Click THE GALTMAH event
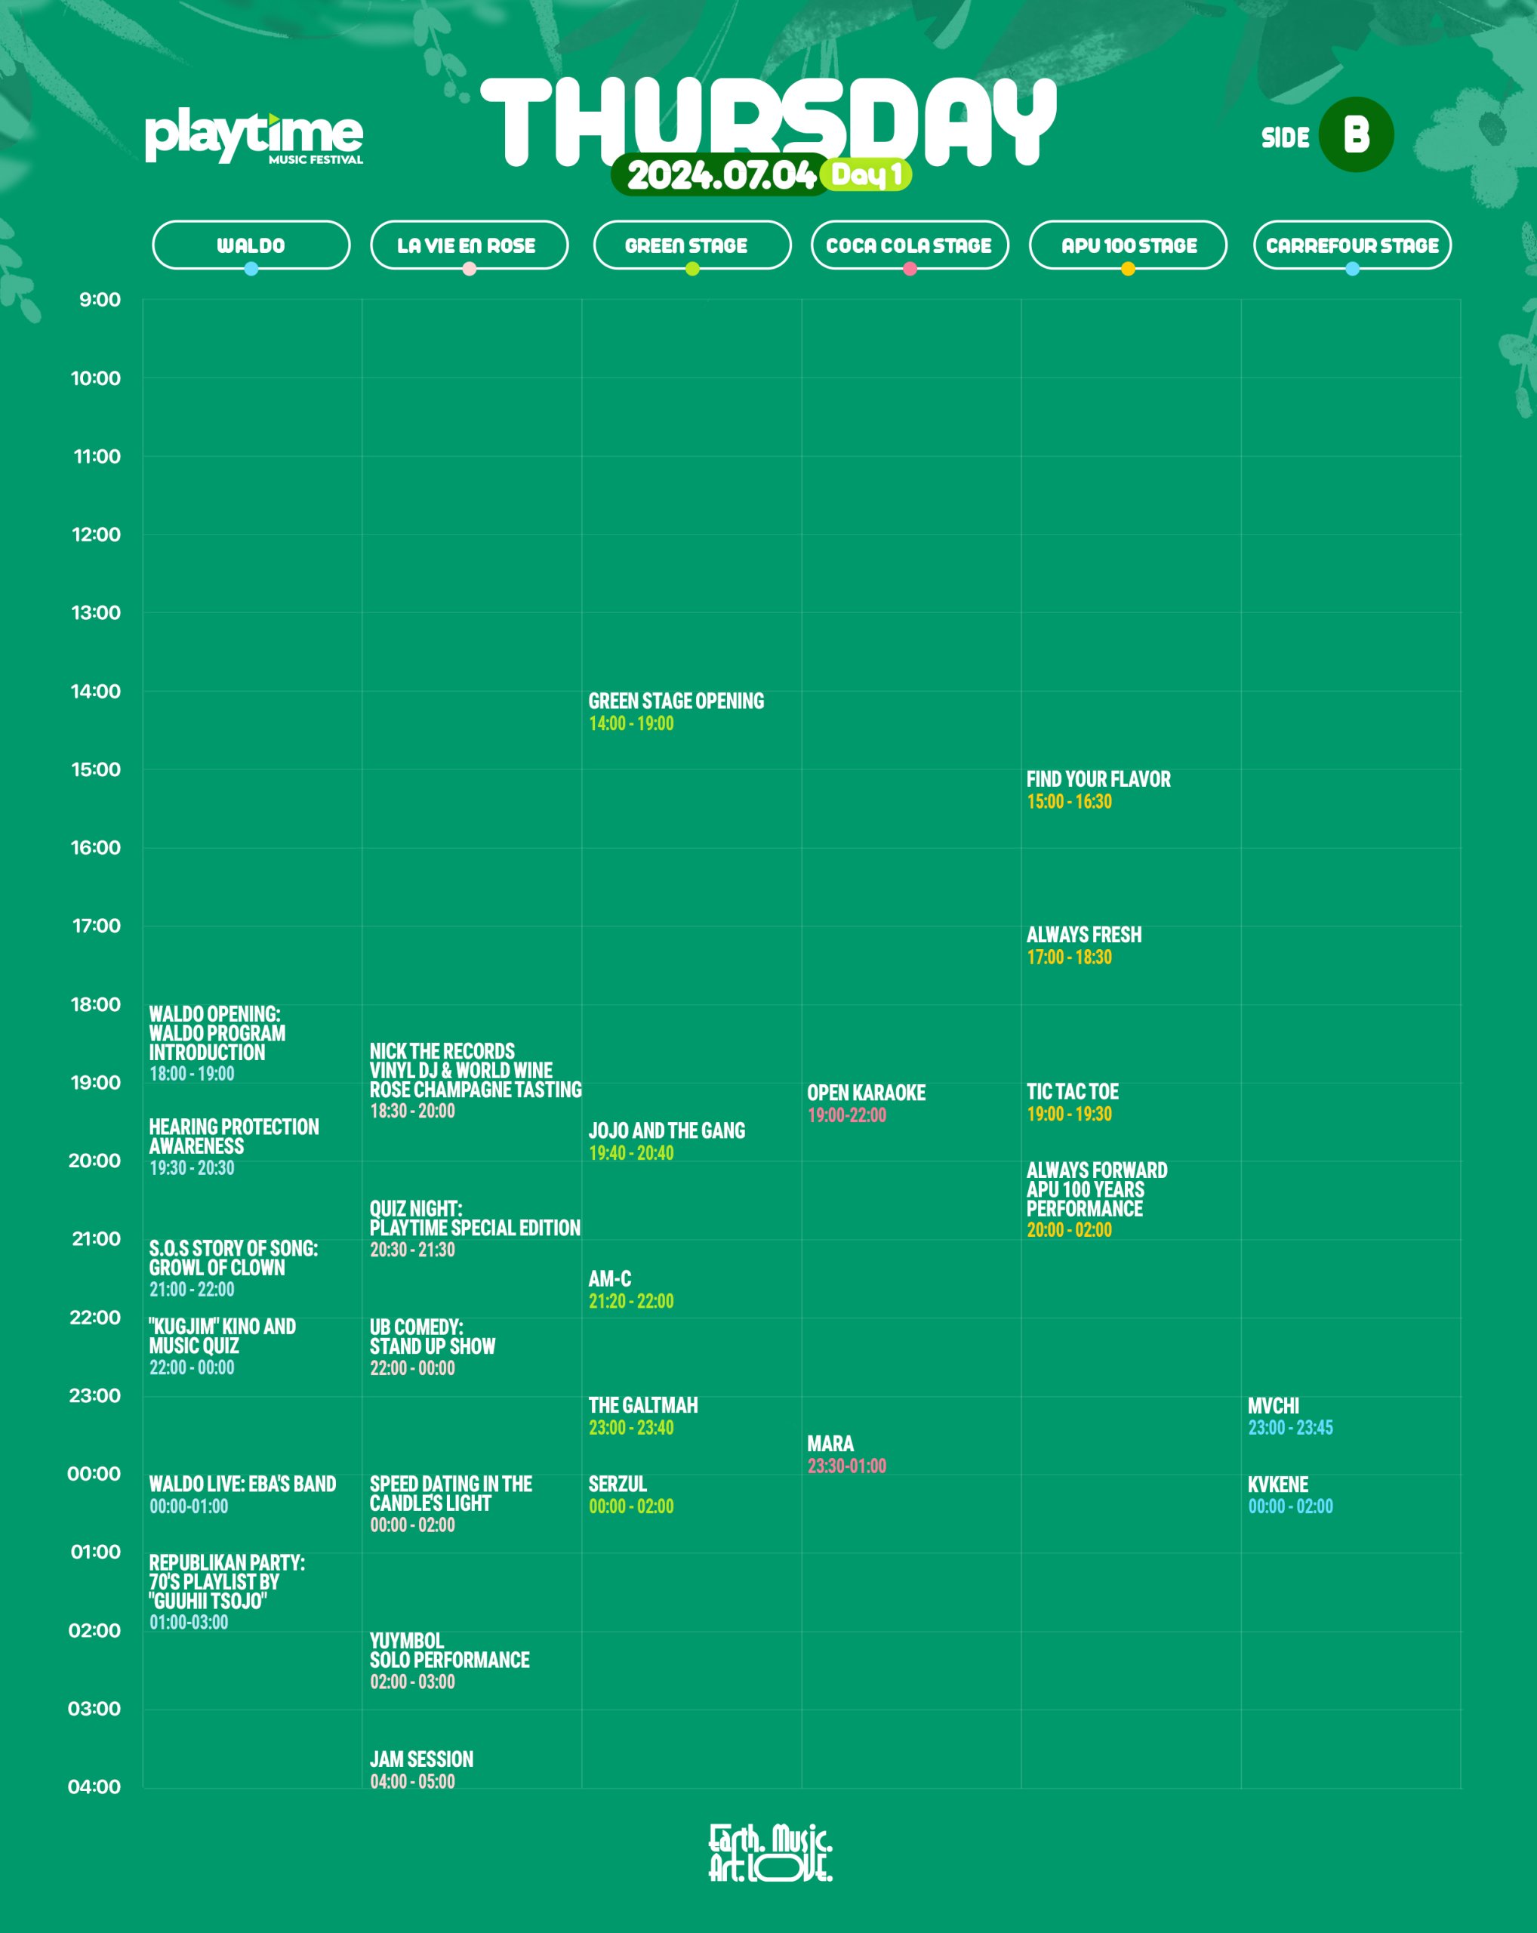This screenshot has width=1537, height=1933. pos(643,1416)
